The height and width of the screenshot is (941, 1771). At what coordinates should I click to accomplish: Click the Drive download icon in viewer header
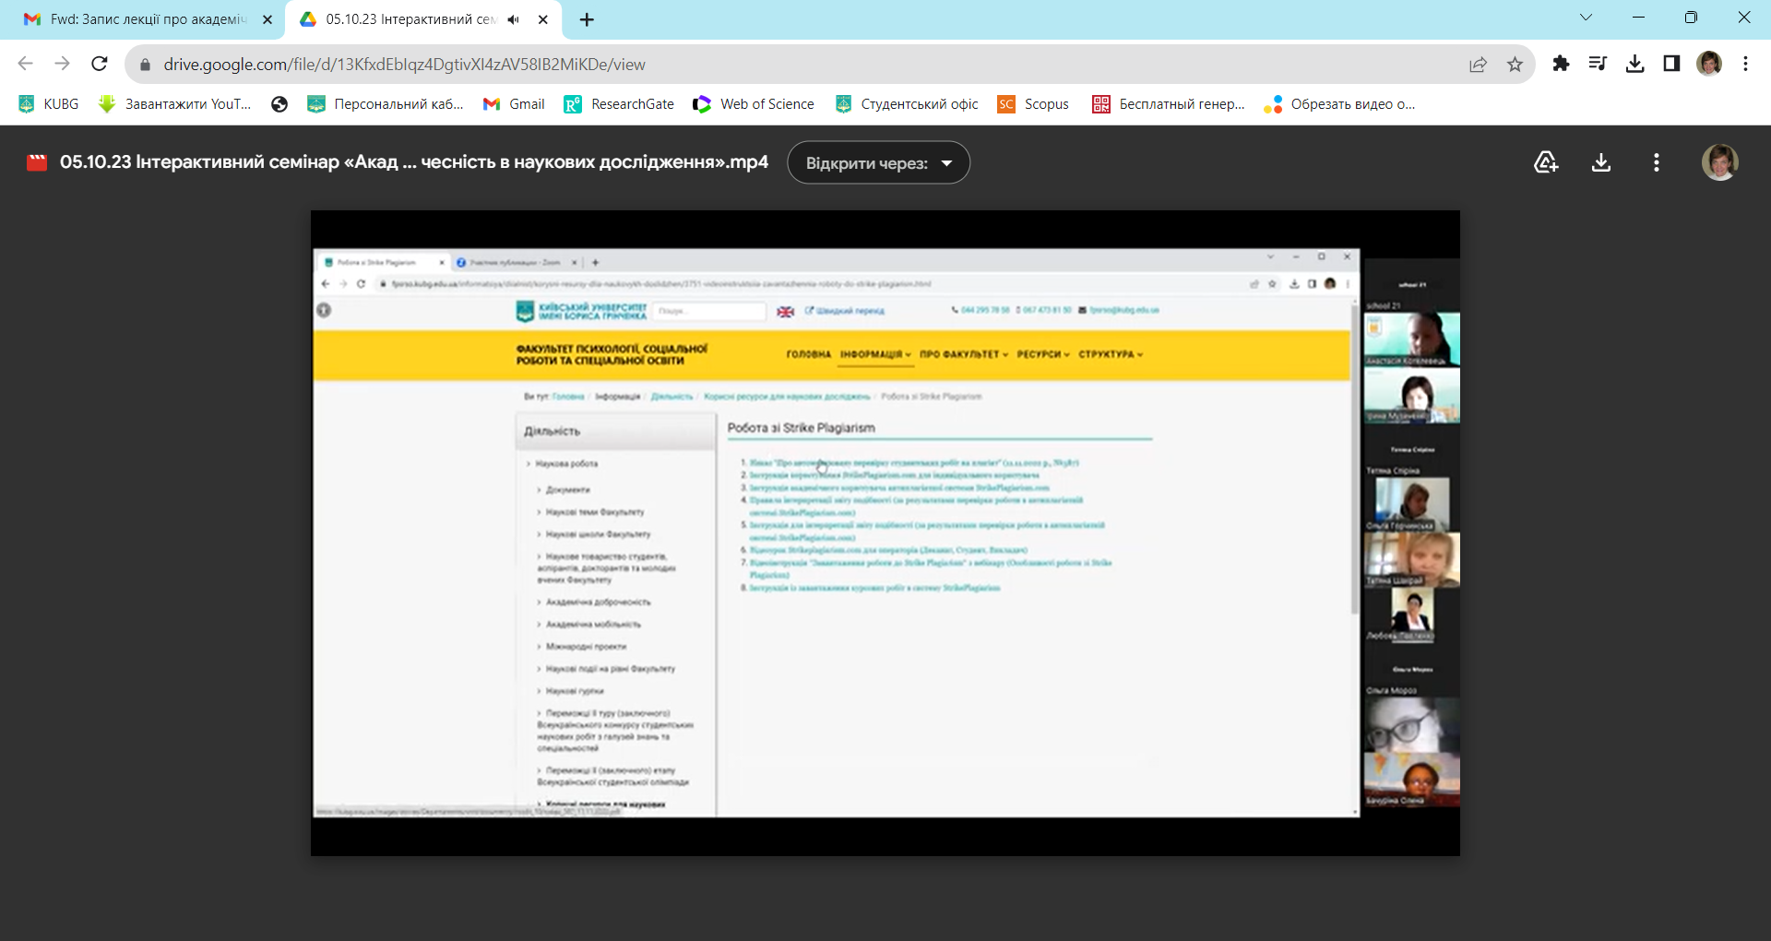[x=1601, y=162]
